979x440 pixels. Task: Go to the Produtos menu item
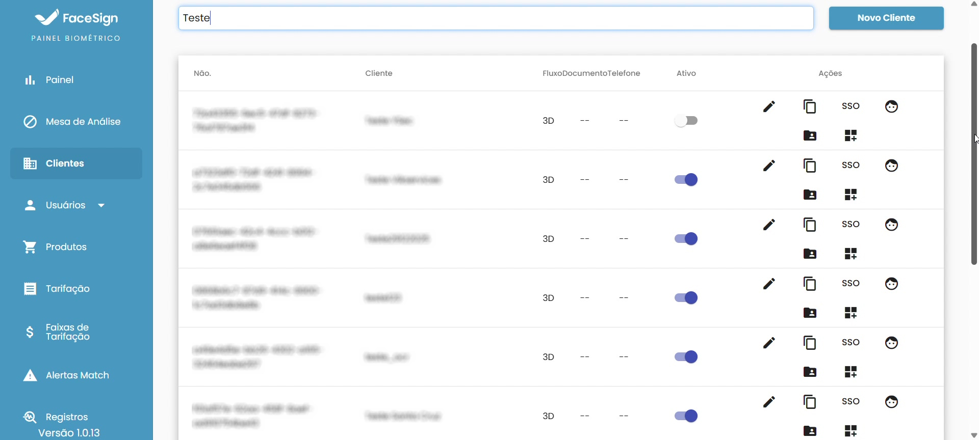[x=66, y=247]
